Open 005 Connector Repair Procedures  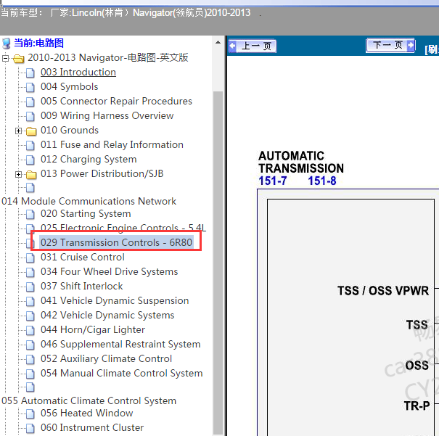[116, 102]
